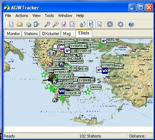The height and width of the screenshot is (140, 155).
Task: Toggle the highlighted mouse tool button
Action: [91, 24]
